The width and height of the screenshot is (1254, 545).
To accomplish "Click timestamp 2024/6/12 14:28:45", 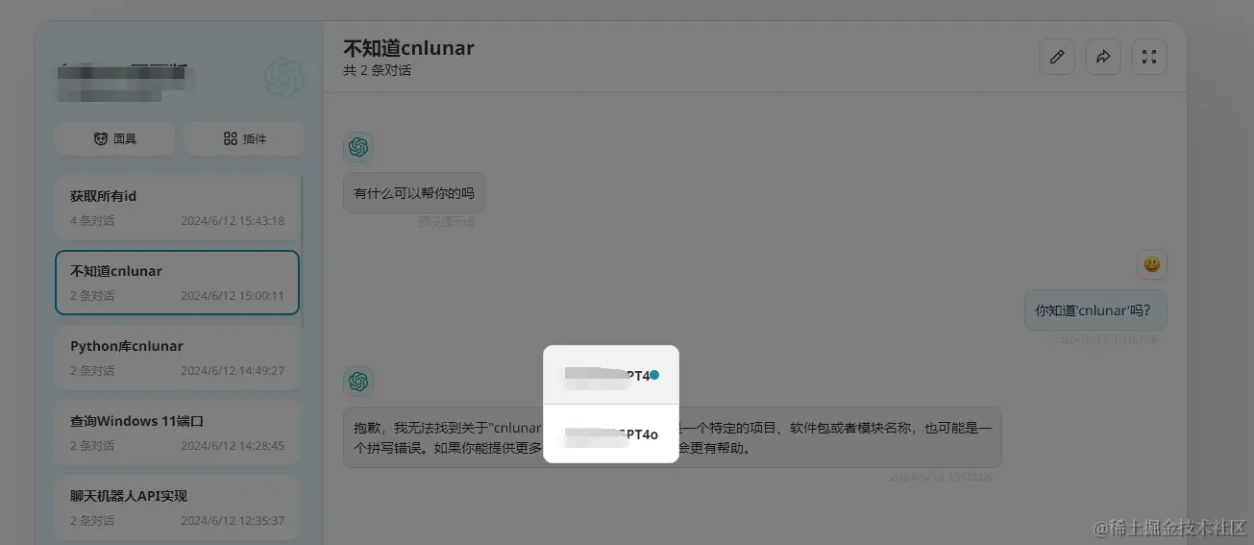I will [x=233, y=446].
